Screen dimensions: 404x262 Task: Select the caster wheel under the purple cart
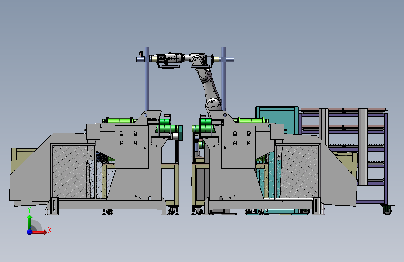click(x=387, y=209)
